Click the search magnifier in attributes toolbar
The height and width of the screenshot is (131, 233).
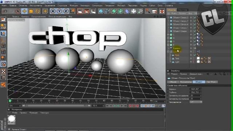click(220, 74)
